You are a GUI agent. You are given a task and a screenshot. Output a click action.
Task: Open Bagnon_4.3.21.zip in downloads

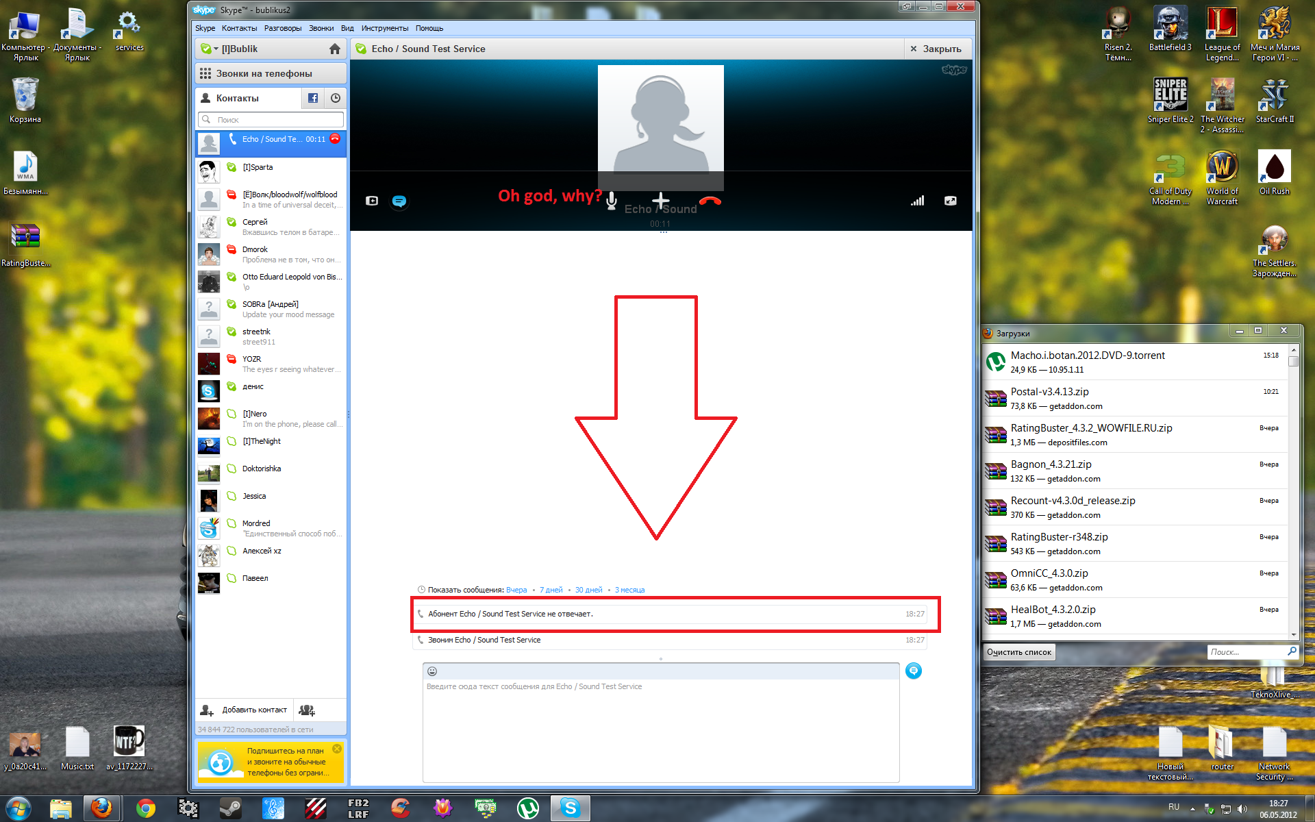[x=1135, y=471]
